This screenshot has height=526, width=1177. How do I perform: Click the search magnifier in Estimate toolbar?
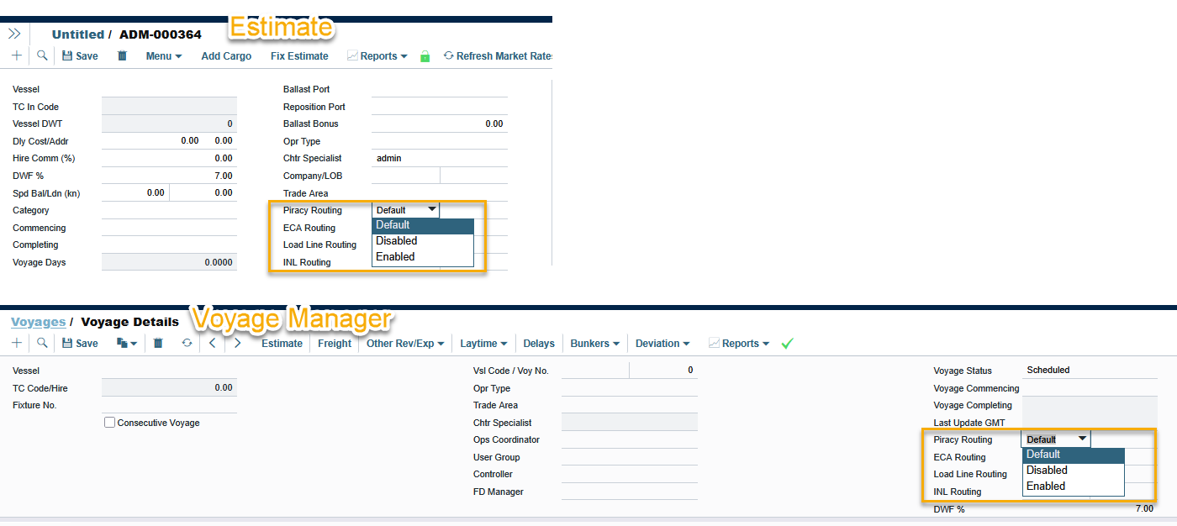[43, 56]
